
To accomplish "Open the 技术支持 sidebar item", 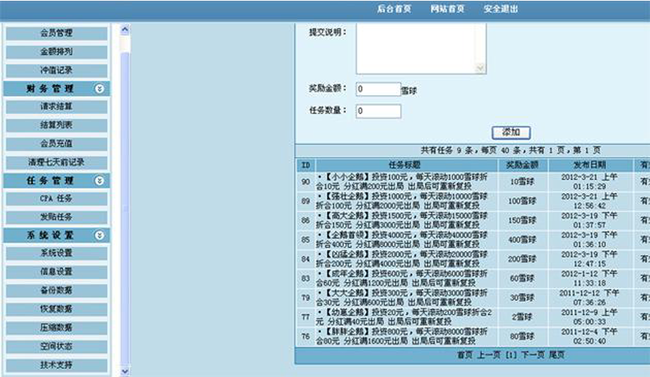I will click(56, 365).
